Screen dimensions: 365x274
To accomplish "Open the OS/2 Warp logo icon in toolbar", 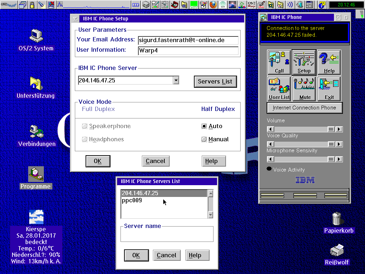I will [251, 4].
